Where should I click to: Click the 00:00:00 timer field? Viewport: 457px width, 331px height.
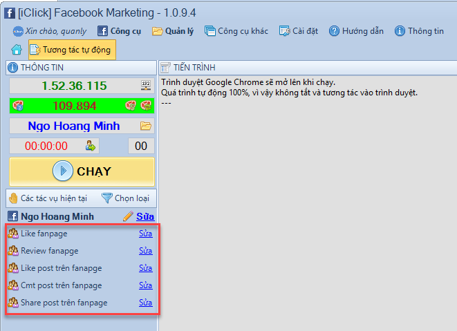[x=54, y=146]
